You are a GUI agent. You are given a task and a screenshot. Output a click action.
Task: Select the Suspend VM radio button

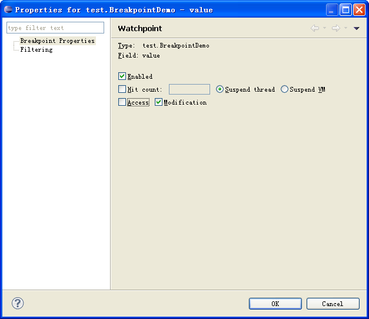pyautogui.click(x=284, y=89)
